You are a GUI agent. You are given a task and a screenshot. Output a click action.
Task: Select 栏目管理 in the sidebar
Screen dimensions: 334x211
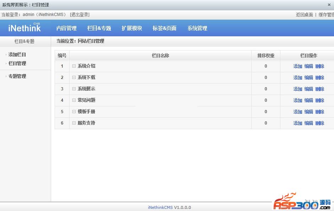[17, 63]
